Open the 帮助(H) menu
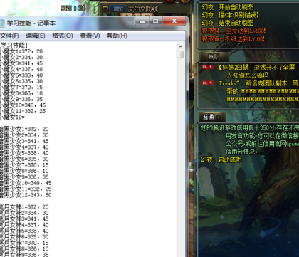Screen dimensions: 299x257 [117, 36]
